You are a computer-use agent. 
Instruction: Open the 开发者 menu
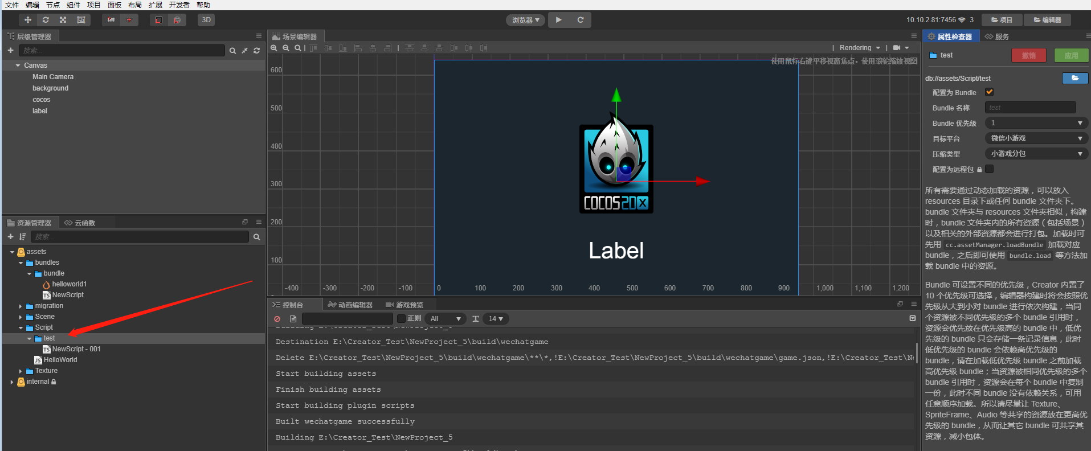179,5
